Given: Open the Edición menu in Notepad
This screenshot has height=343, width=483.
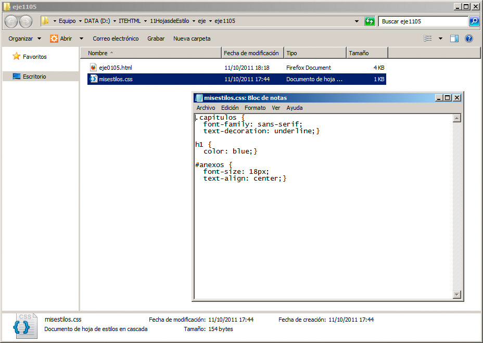Looking at the screenshot, I should [230, 108].
